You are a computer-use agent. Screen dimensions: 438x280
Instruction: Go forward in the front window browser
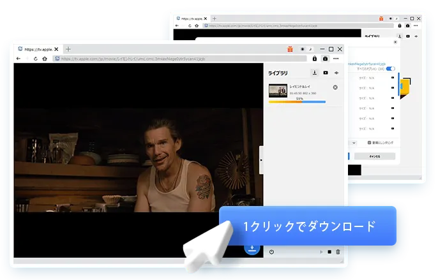[x=27, y=59]
